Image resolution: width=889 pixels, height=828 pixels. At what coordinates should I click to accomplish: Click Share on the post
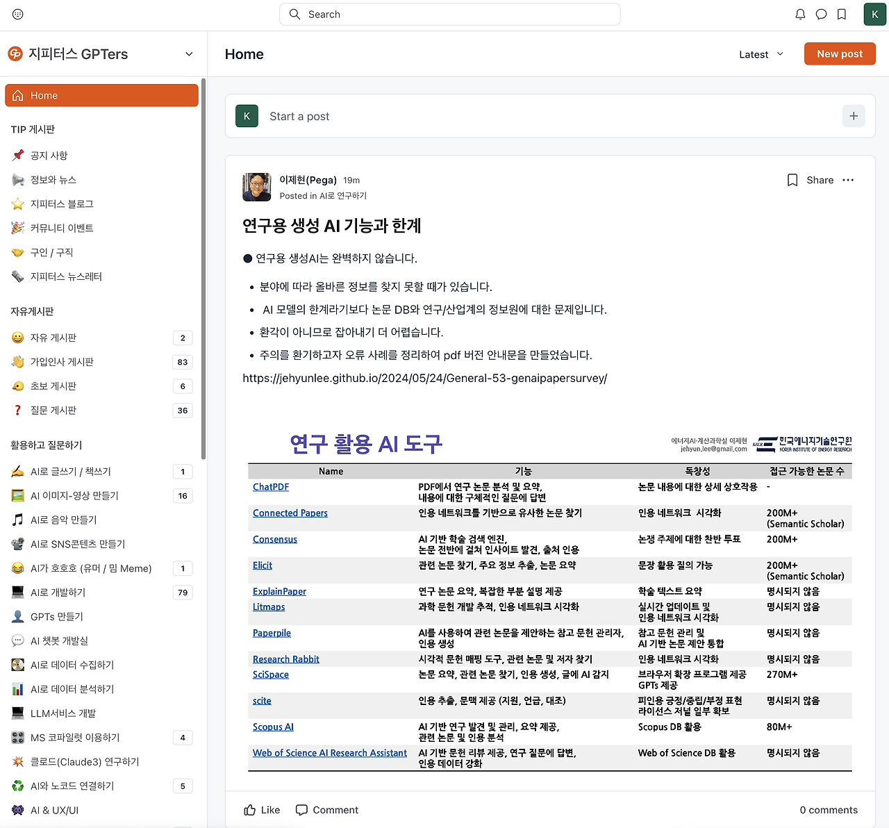pyautogui.click(x=820, y=180)
